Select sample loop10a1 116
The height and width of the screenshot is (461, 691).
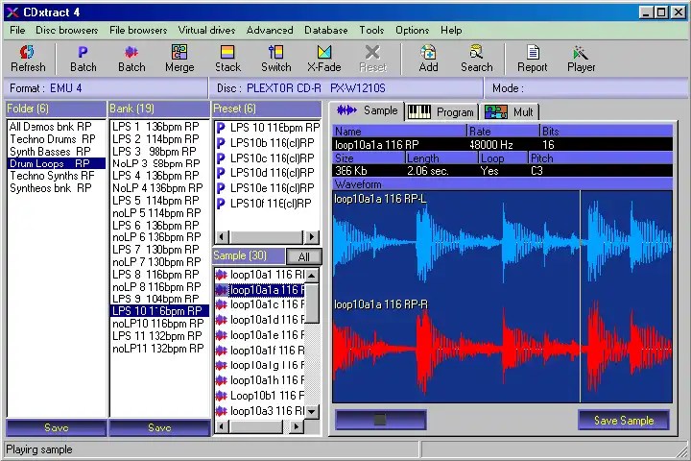click(260, 275)
